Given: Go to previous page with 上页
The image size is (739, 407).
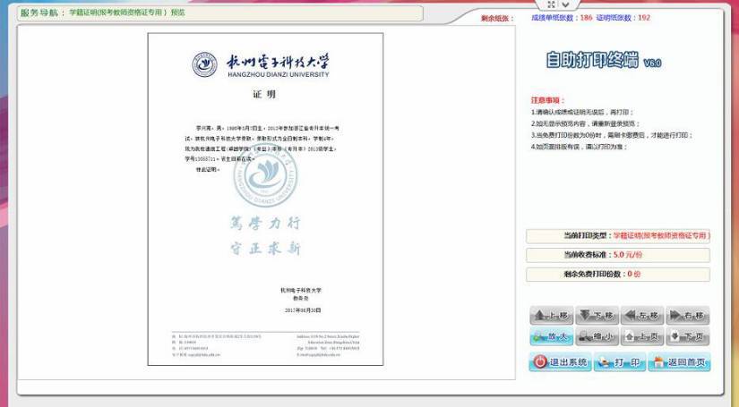Looking at the screenshot, I should coord(642,336).
